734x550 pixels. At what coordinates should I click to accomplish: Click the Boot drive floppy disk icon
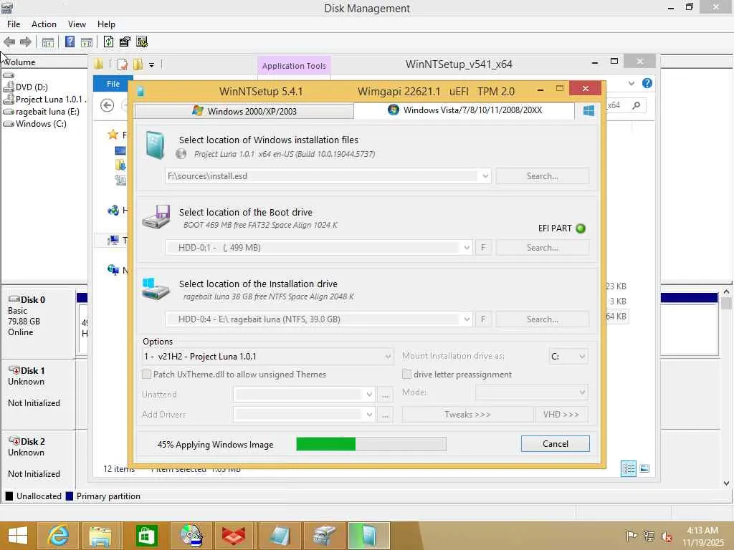[x=156, y=216]
